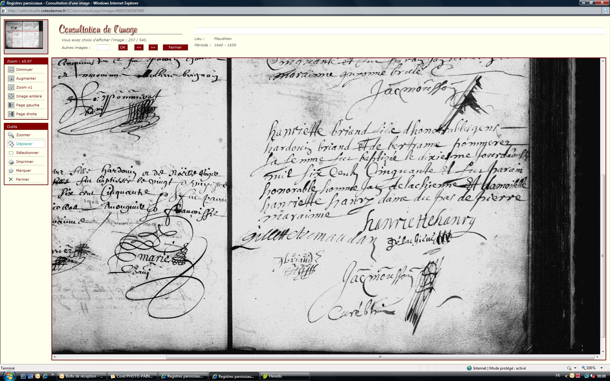Click the red Fermer button at the top
The width and height of the screenshot is (610, 381).
pyautogui.click(x=175, y=47)
